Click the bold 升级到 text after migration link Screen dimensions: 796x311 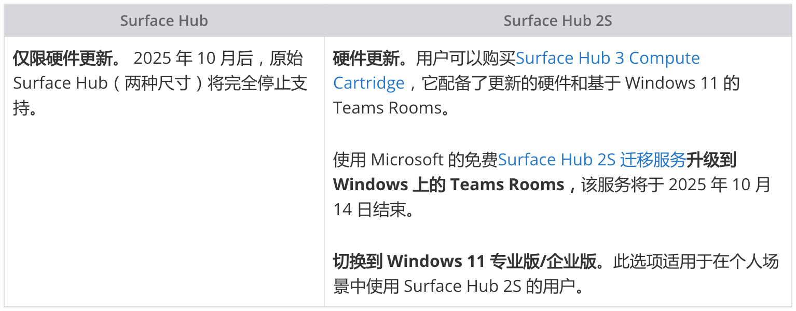[x=711, y=160]
